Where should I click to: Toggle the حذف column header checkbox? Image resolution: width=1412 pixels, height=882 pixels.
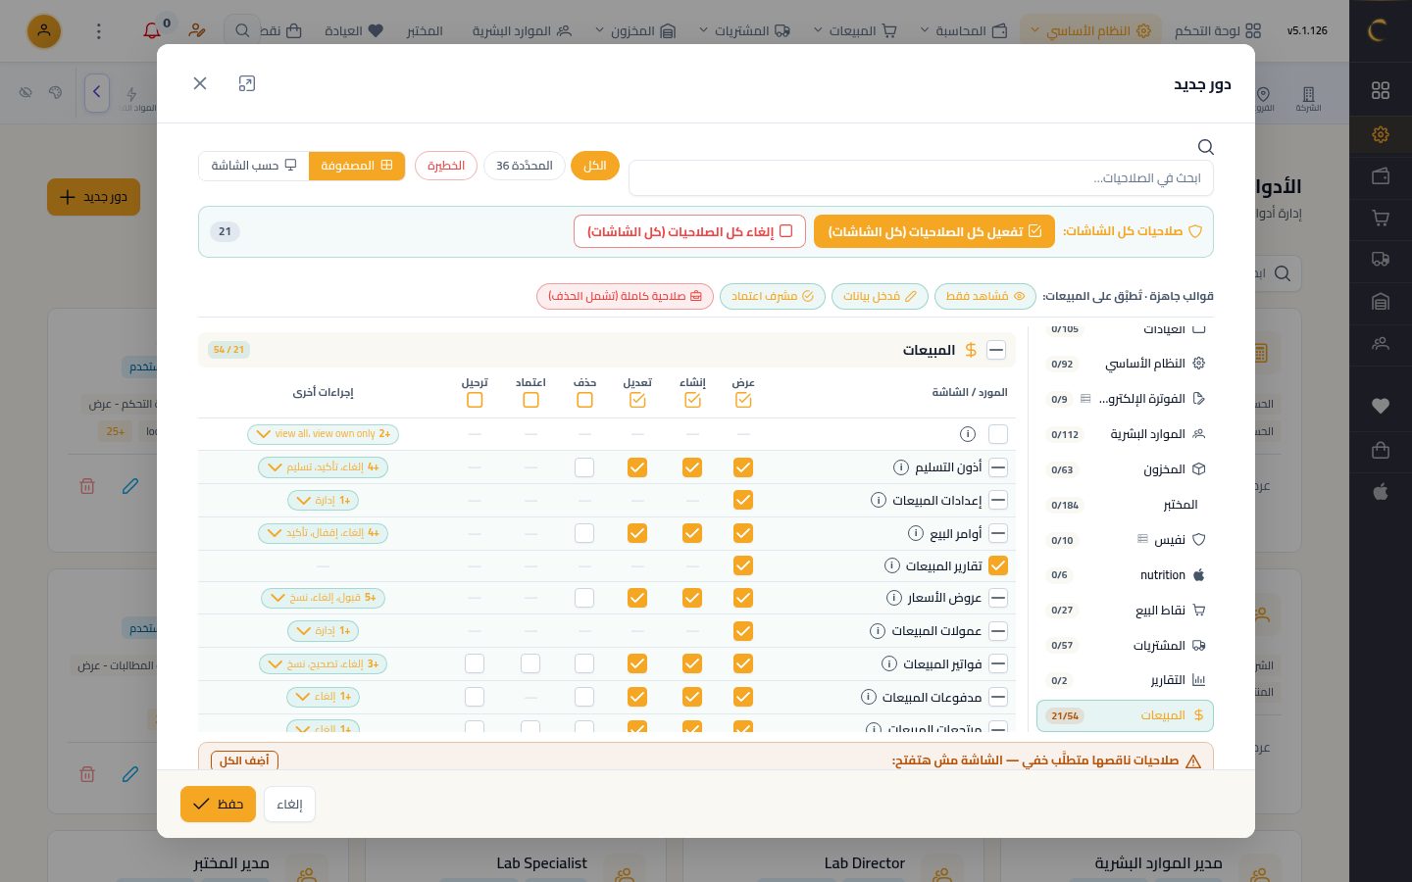[584, 400]
